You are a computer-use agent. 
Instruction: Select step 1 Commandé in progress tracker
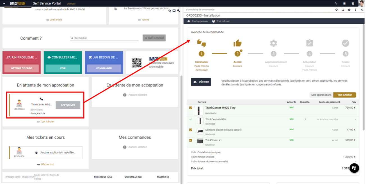click(x=202, y=54)
